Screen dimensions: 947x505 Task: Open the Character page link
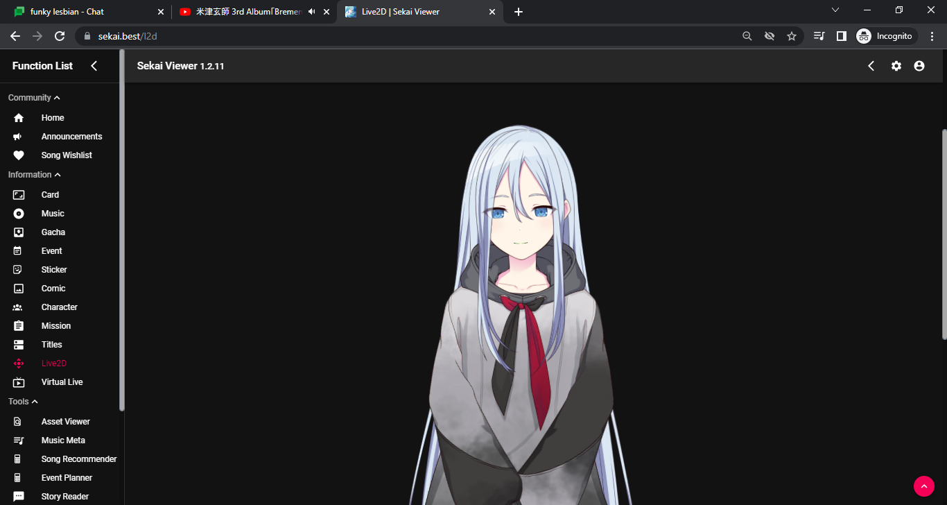(x=59, y=307)
